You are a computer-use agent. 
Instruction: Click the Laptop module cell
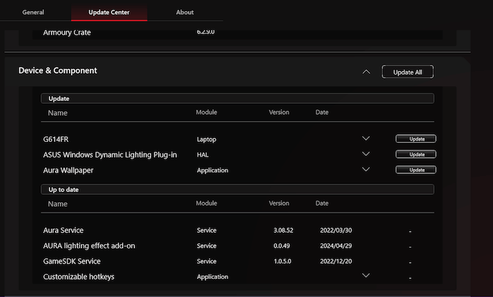[206, 139]
